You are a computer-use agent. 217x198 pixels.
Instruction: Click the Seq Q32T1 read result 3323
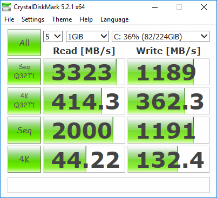(84, 72)
